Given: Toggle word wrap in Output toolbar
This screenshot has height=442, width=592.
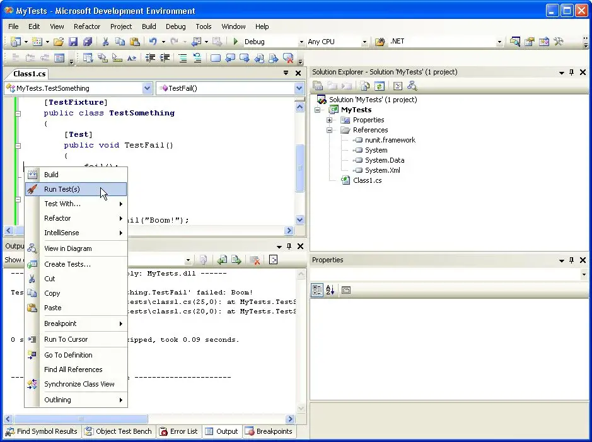Looking at the screenshot, I should coord(274,260).
